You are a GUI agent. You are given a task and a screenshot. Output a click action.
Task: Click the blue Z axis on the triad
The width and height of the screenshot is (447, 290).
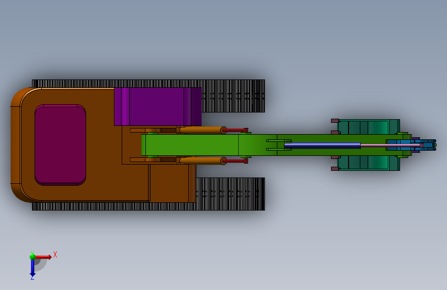pos(32,268)
